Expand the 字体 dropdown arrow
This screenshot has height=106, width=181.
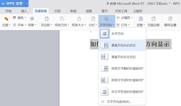pos(25,25)
